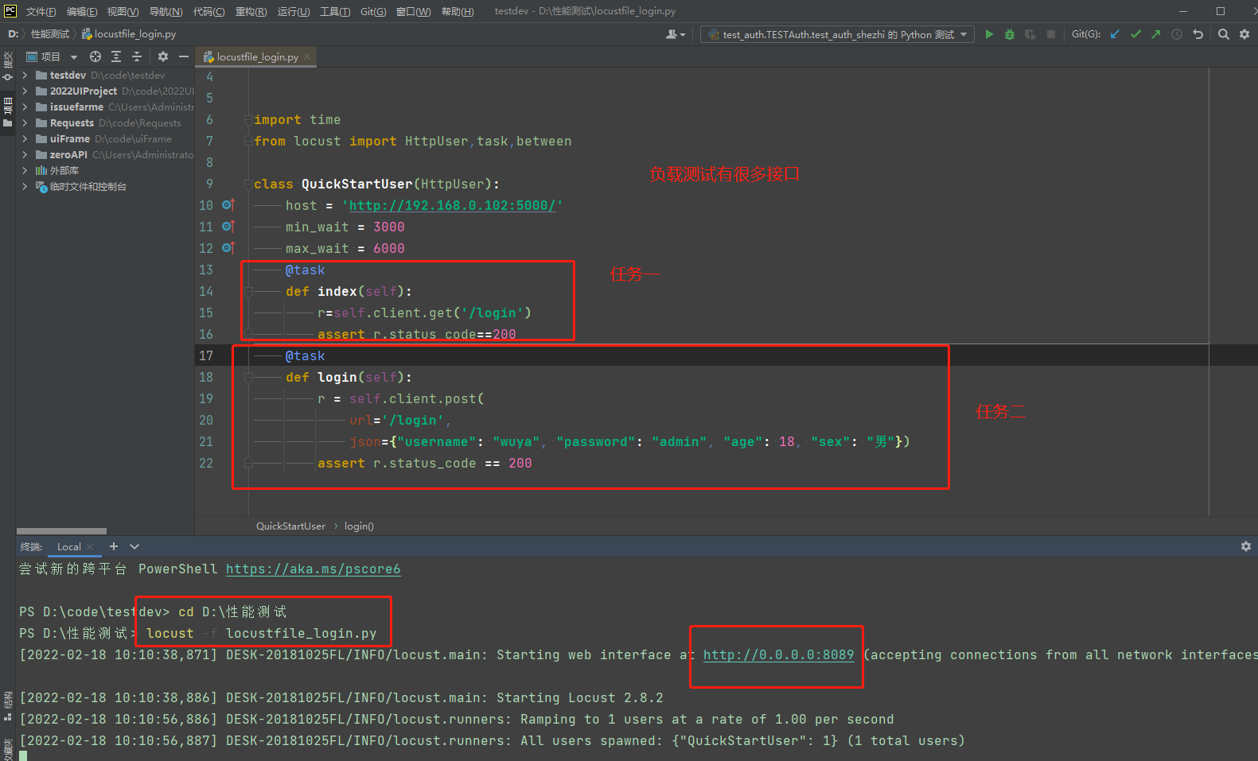
Task: Open the Structure tool window
Action: tap(8, 705)
